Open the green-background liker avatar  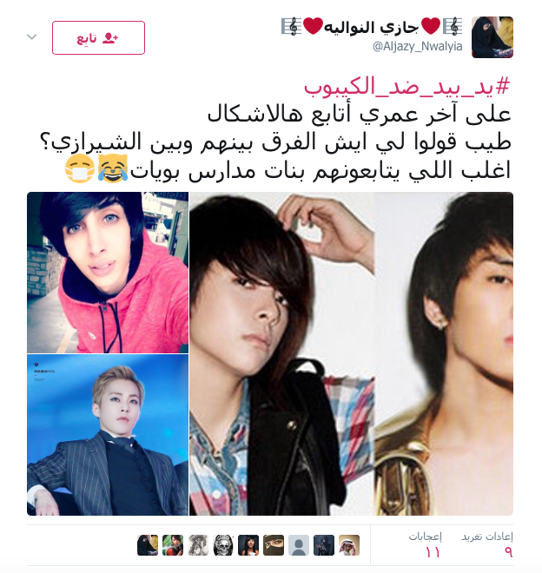pyautogui.click(x=173, y=545)
